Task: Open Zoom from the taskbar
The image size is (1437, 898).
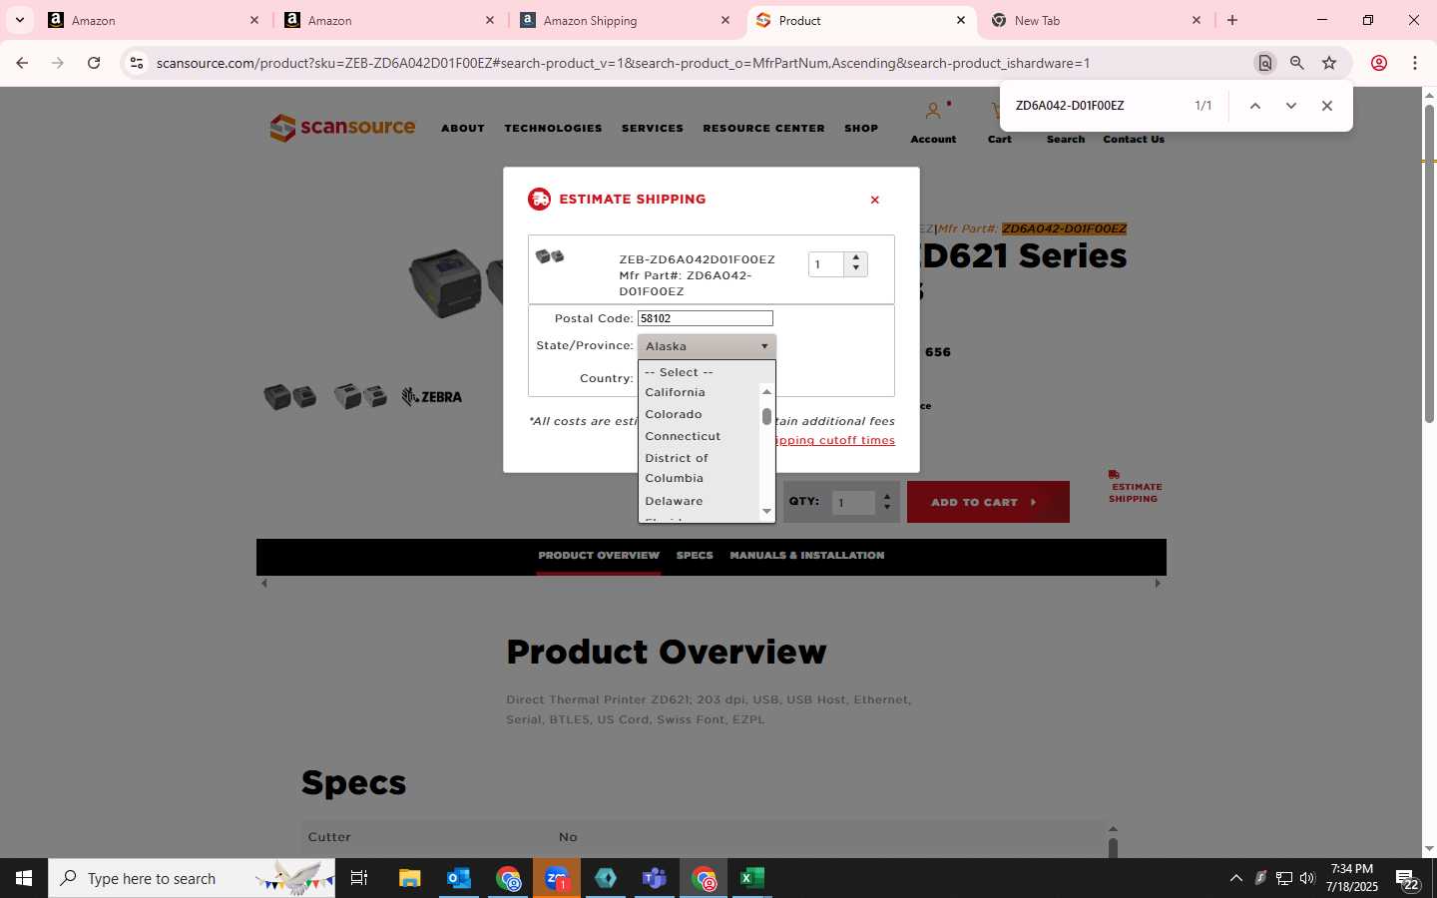Action: coord(557,878)
